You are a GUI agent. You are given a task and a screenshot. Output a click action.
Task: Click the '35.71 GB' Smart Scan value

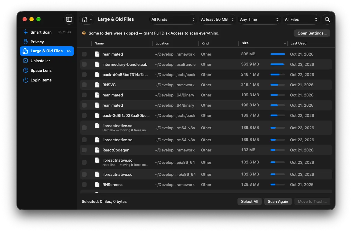coord(64,32)
